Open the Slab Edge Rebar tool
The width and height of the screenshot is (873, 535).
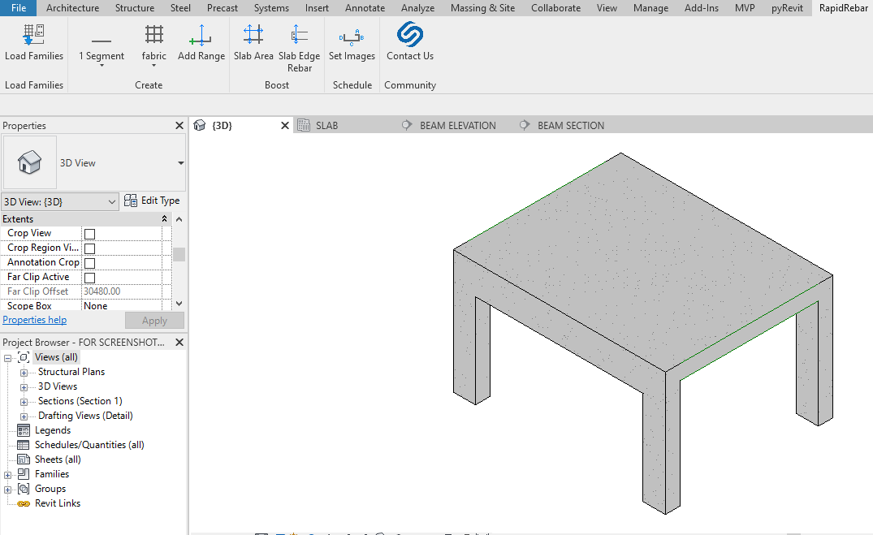click(x=299, y=35)
